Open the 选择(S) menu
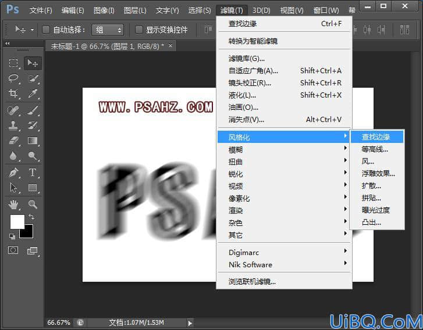Image resolution: width=423 pixels, height=330 pixels. click(x=200, y=10)
